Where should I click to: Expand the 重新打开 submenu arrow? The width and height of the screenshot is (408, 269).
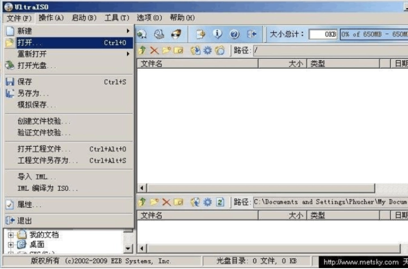(x=128, y=54)
